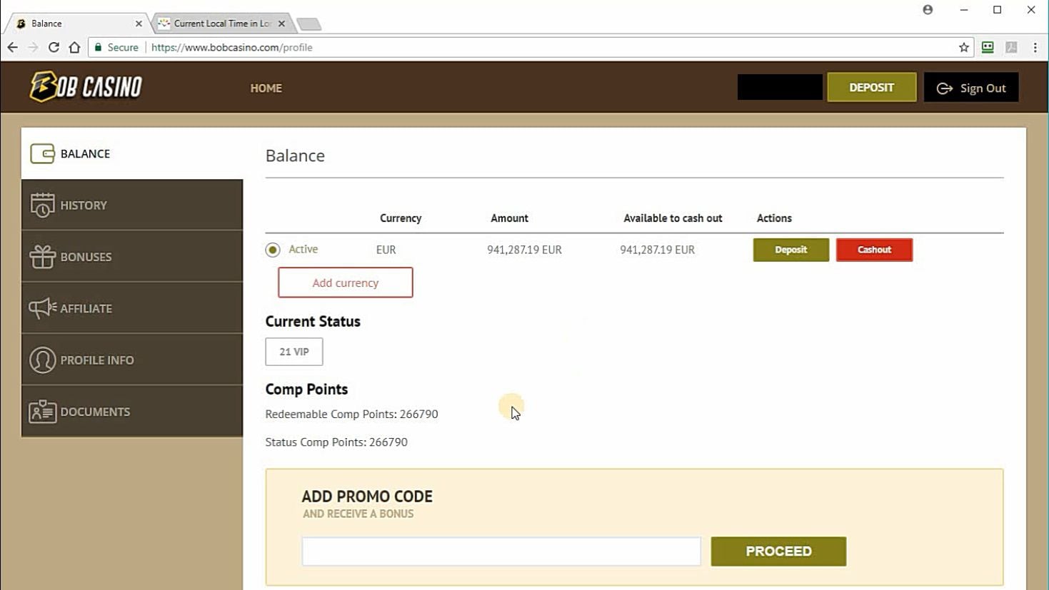Click the PROCEED promo code button
The height and width of the screenshot is (590, 1049).
coord(778,551)
